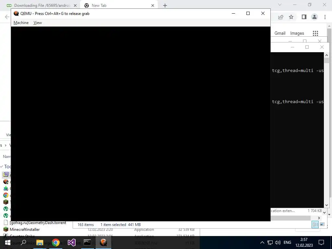Close the New Tab tab in Chrome
The image size is (332, 249).
(x=153, y=6)
